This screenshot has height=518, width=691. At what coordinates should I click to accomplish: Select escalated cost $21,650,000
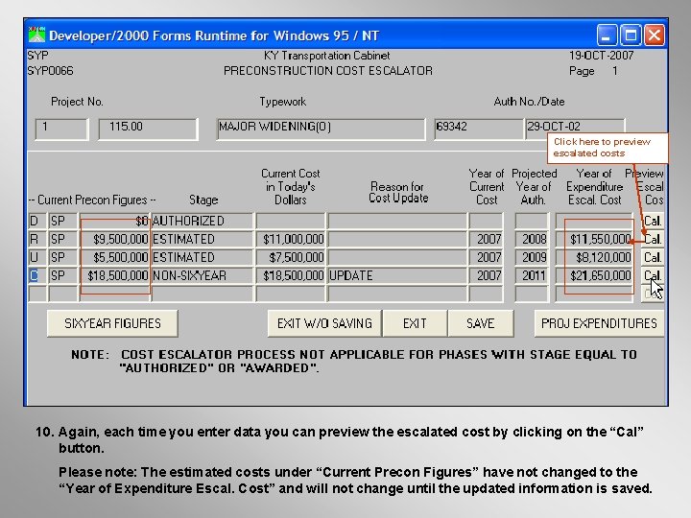594,275
